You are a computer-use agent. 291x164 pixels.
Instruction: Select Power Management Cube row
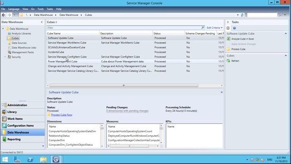[135, 61]
